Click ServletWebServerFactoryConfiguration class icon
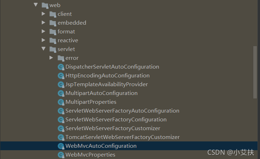This screenshot has width=260, height=159. (61, 120)
